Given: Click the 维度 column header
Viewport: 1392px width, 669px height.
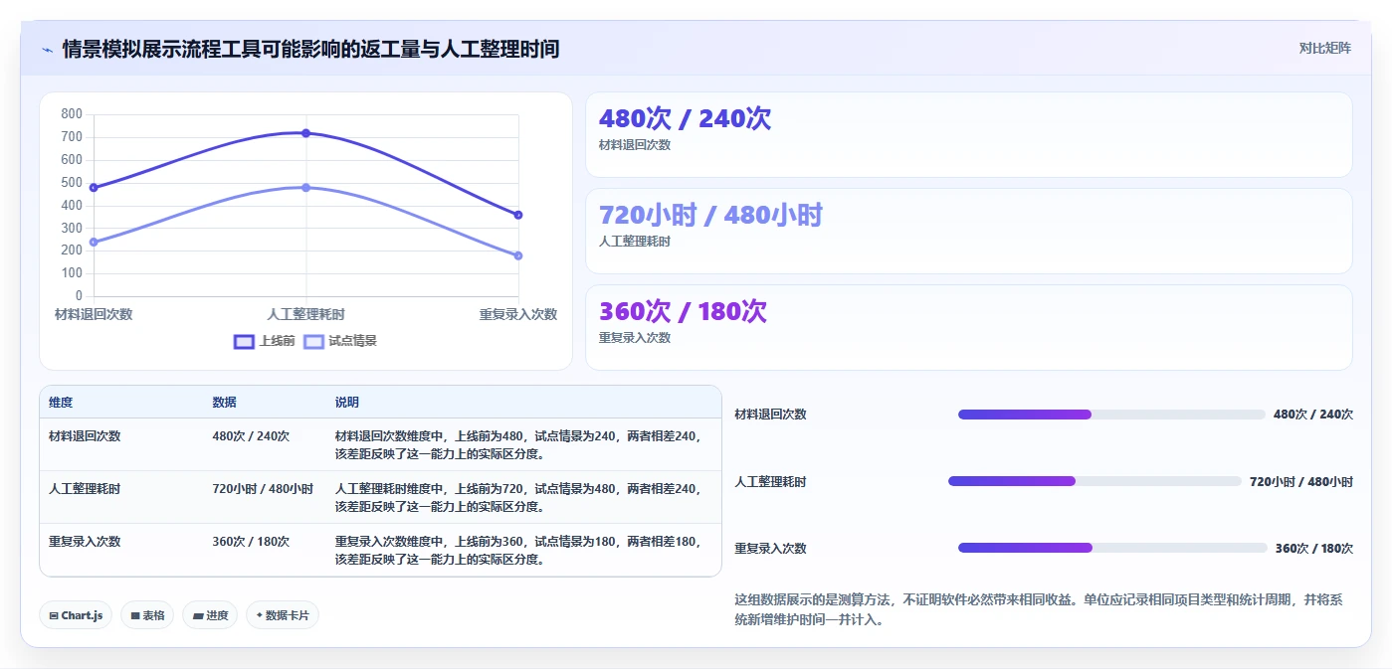Looking at the screenshot, I should (61, 403).
